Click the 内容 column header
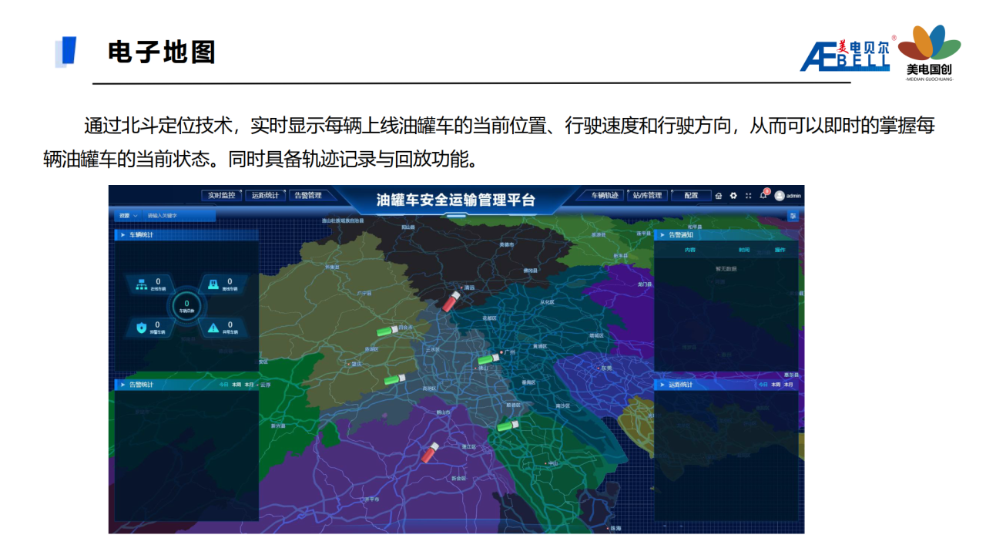This screenshot has height=555, width=986. point(689,250)
